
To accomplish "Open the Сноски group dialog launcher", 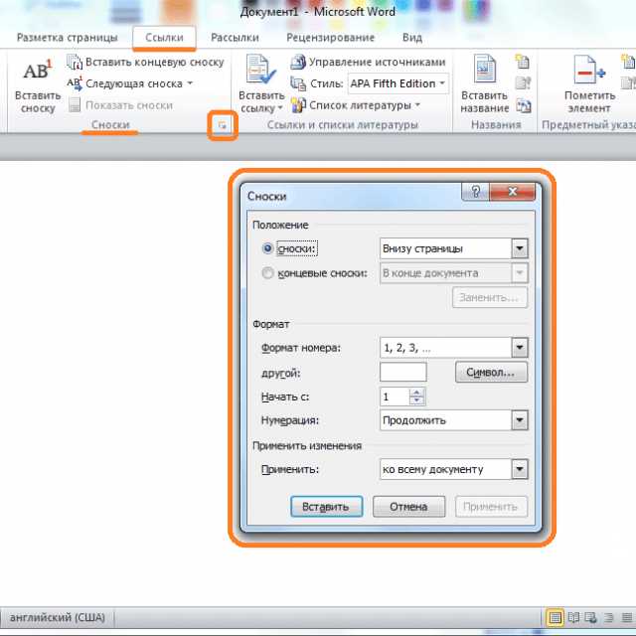I will pyautogui.click(x=223, y=125).
